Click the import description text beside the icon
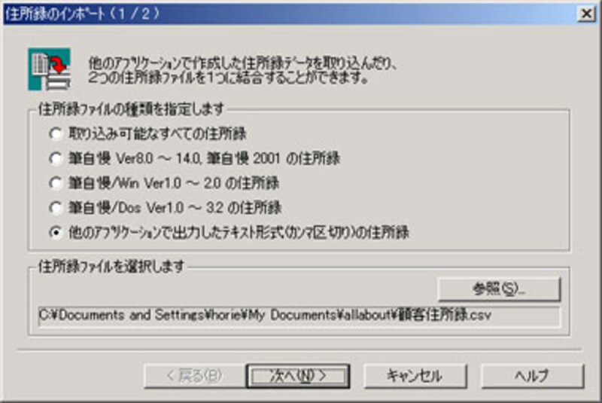 point(243,70)
